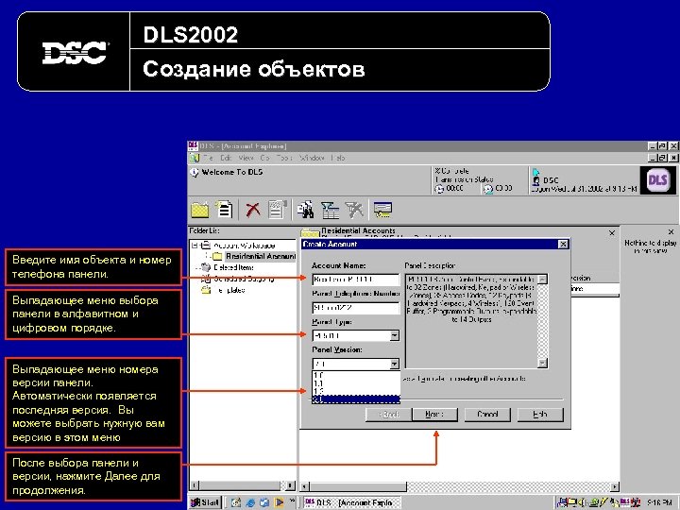Click the DSC operator user icon
The height and width of the screenshot is (510, 680).
(536, 180)
